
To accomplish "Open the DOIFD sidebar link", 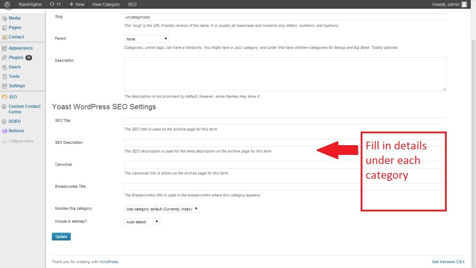I will [14, 121].
